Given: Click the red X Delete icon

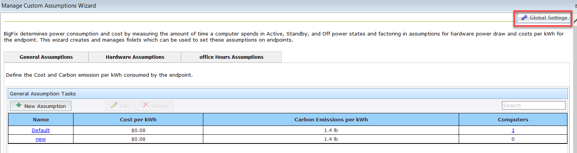Looking at the screenshot, I should [x=145, y=106].
